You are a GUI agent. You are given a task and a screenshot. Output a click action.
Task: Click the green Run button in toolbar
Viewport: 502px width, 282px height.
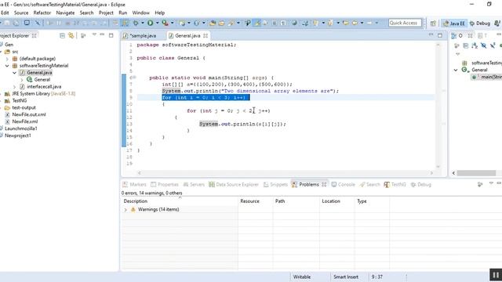point(150,23)
